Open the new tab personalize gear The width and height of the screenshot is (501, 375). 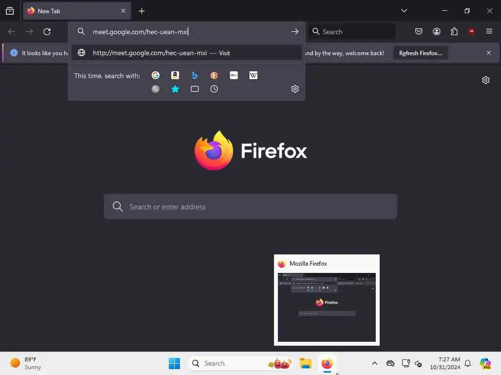click(486, 80)
